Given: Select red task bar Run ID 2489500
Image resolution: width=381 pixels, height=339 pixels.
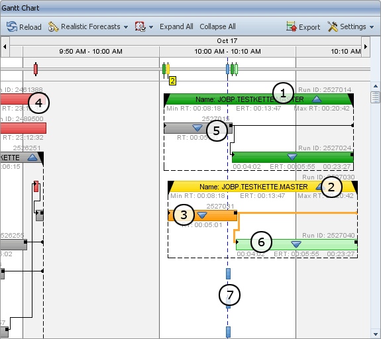Looking at the screenshot, I should pyautogui.click(x=23, y=128).
